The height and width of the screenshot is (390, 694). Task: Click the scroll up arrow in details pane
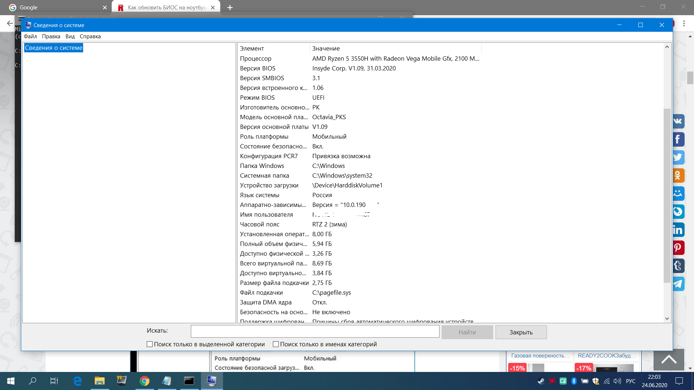[667, 47]
